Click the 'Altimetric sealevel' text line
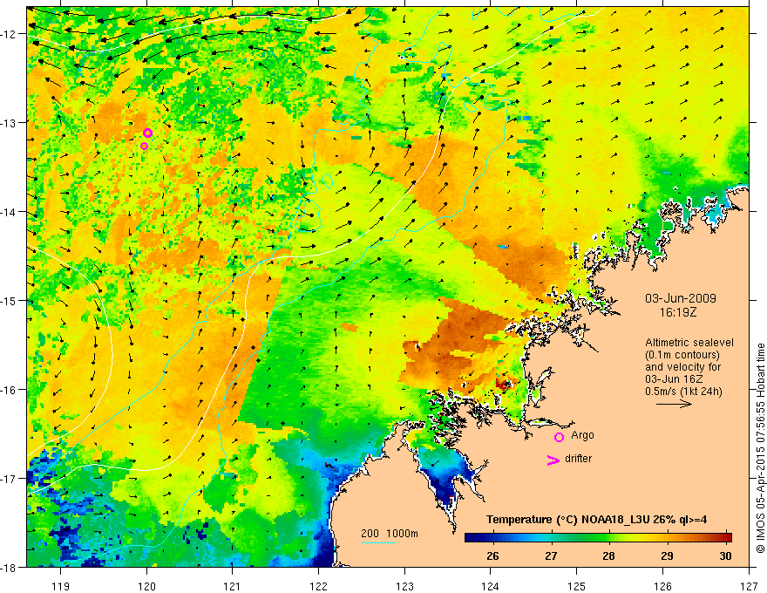Viewport: 767px width, 593px height. [x=689, y=343]
